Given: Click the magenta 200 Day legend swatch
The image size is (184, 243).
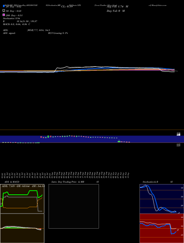Looking at the screenshot, I should click(x=4, y=15).
